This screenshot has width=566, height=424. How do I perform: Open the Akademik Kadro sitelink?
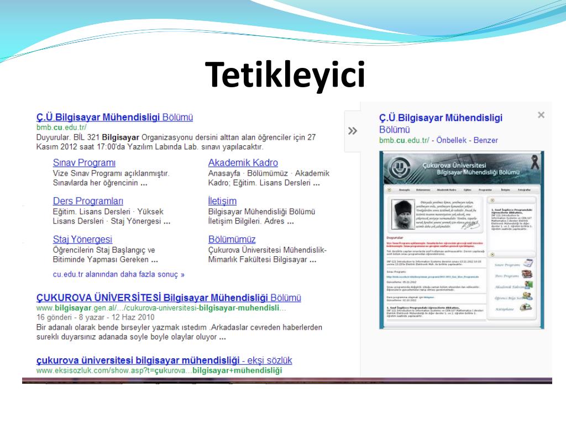(243, 163)
